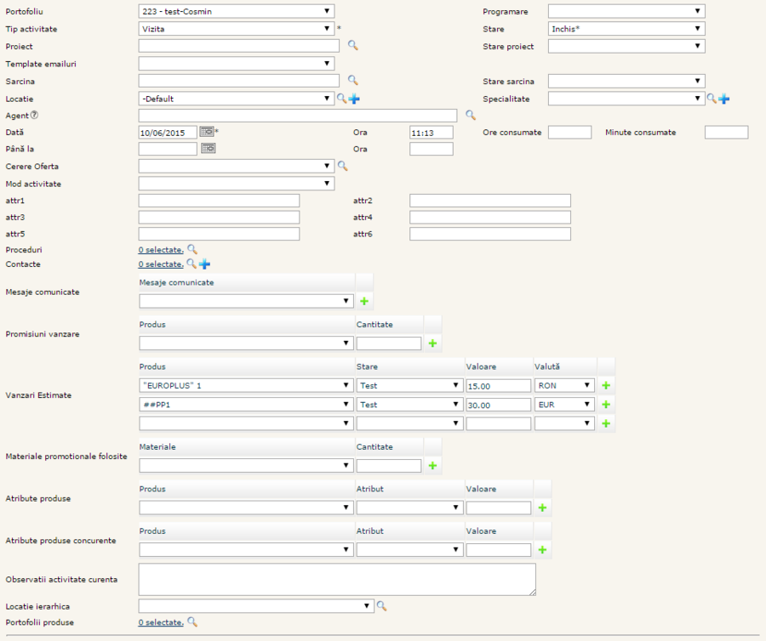Click the search icon beside the Agent field
766x641 pixels.
tap(470, 115)
